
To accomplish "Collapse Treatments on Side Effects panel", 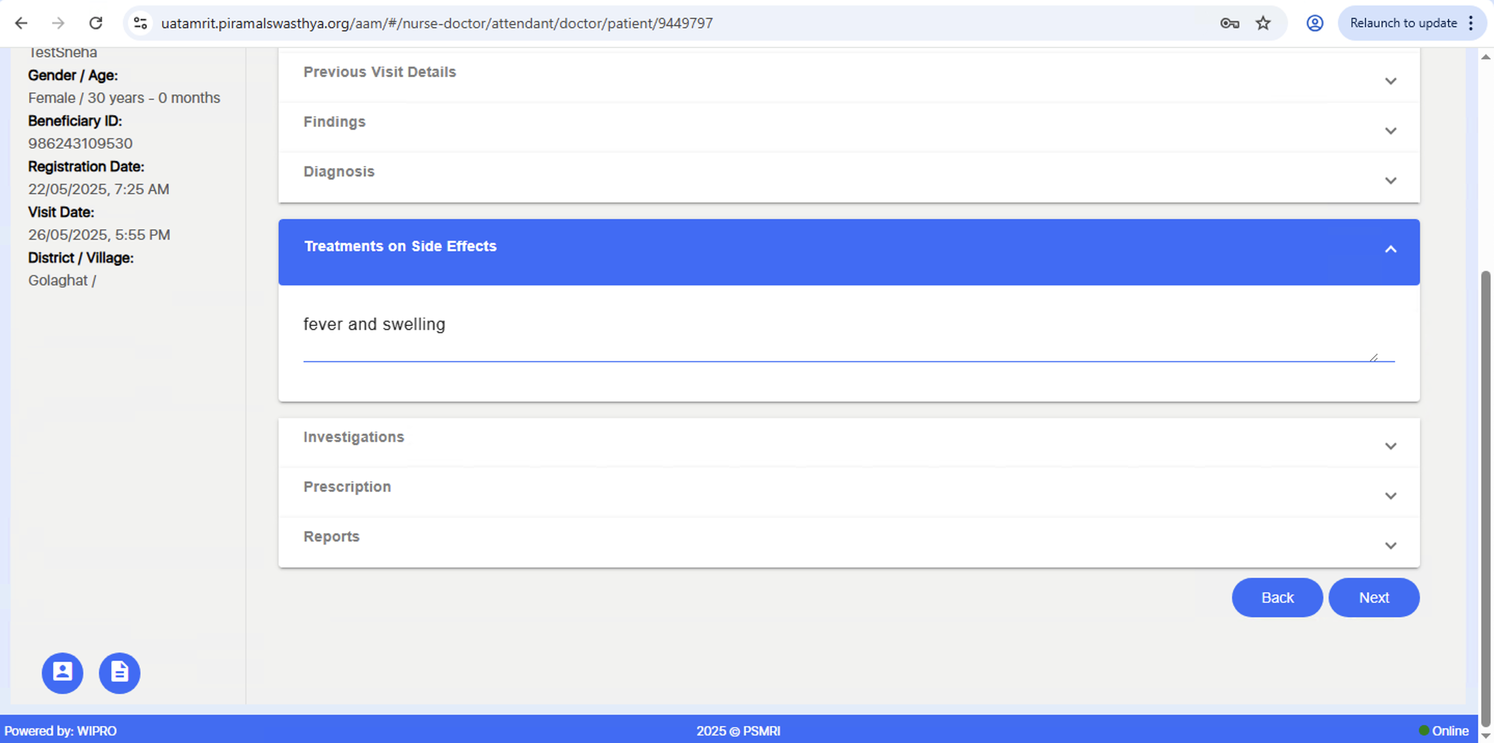I will tap(849, 252).
